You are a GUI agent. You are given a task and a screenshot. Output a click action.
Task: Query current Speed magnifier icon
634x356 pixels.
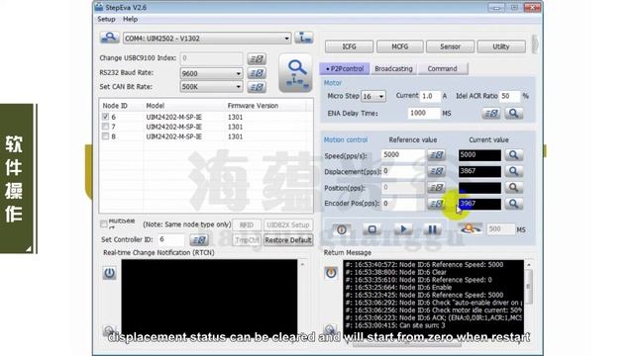click(x=513, y=155)
